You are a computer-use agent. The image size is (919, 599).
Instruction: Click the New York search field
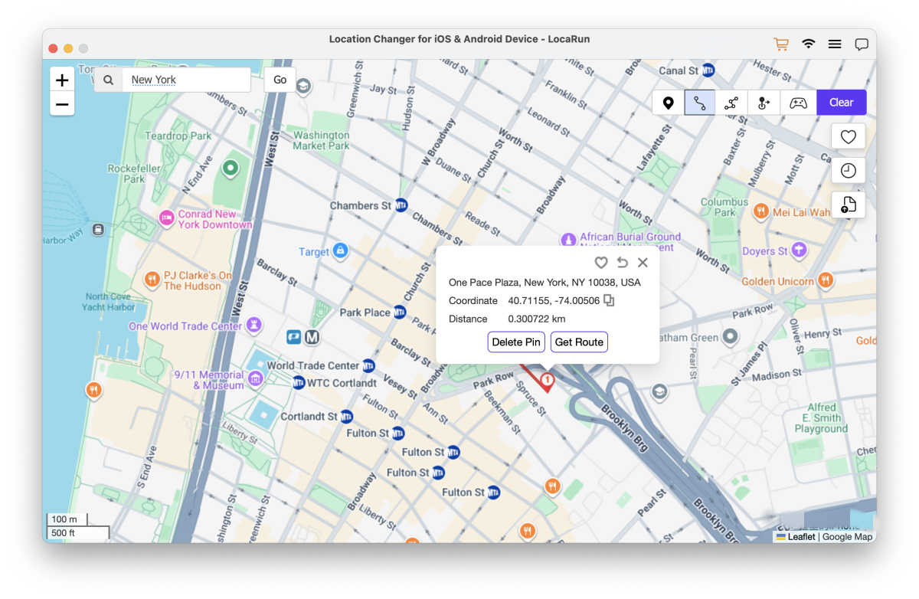click(187, 80)
